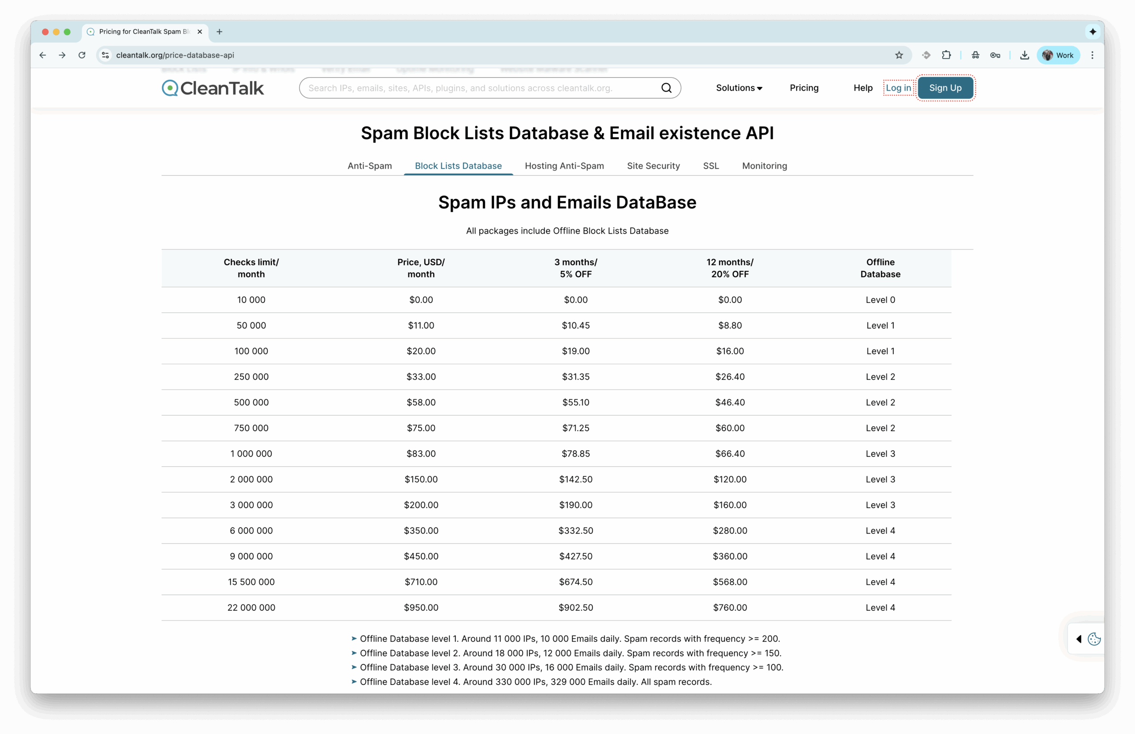
Task: Open the Work profile menu
Action: [1058, 55]
